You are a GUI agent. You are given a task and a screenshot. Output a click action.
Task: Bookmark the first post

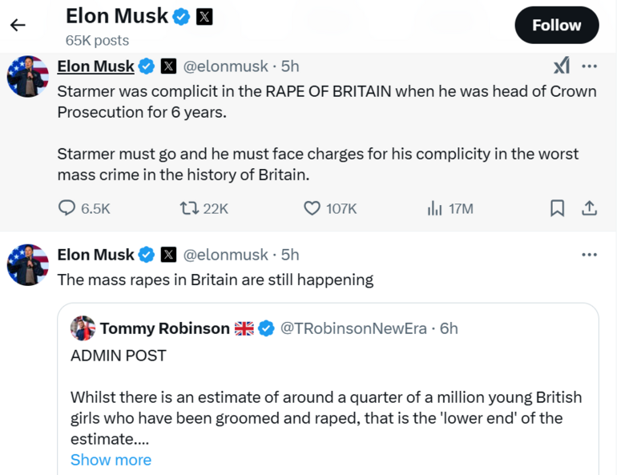558,208
